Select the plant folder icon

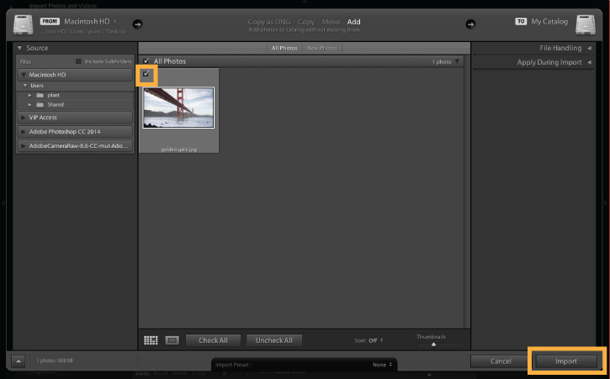pos(40,95)
